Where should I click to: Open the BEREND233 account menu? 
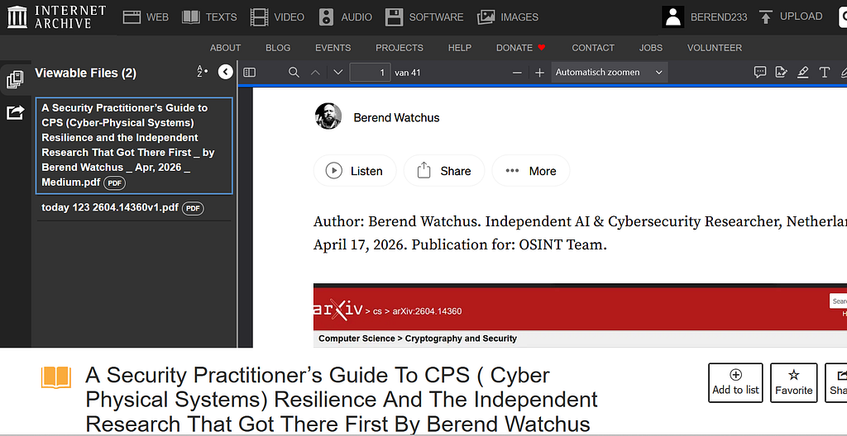(719, 17)
